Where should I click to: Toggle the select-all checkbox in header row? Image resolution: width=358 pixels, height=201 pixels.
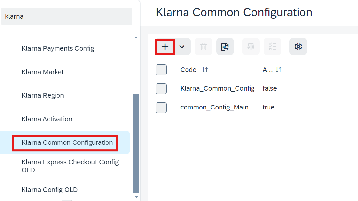pos(161,70)
